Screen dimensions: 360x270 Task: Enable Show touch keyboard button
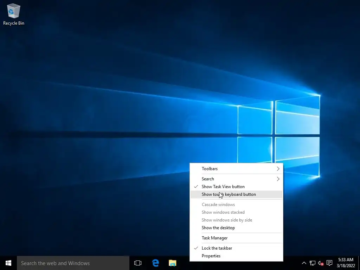tap(236, 194)
